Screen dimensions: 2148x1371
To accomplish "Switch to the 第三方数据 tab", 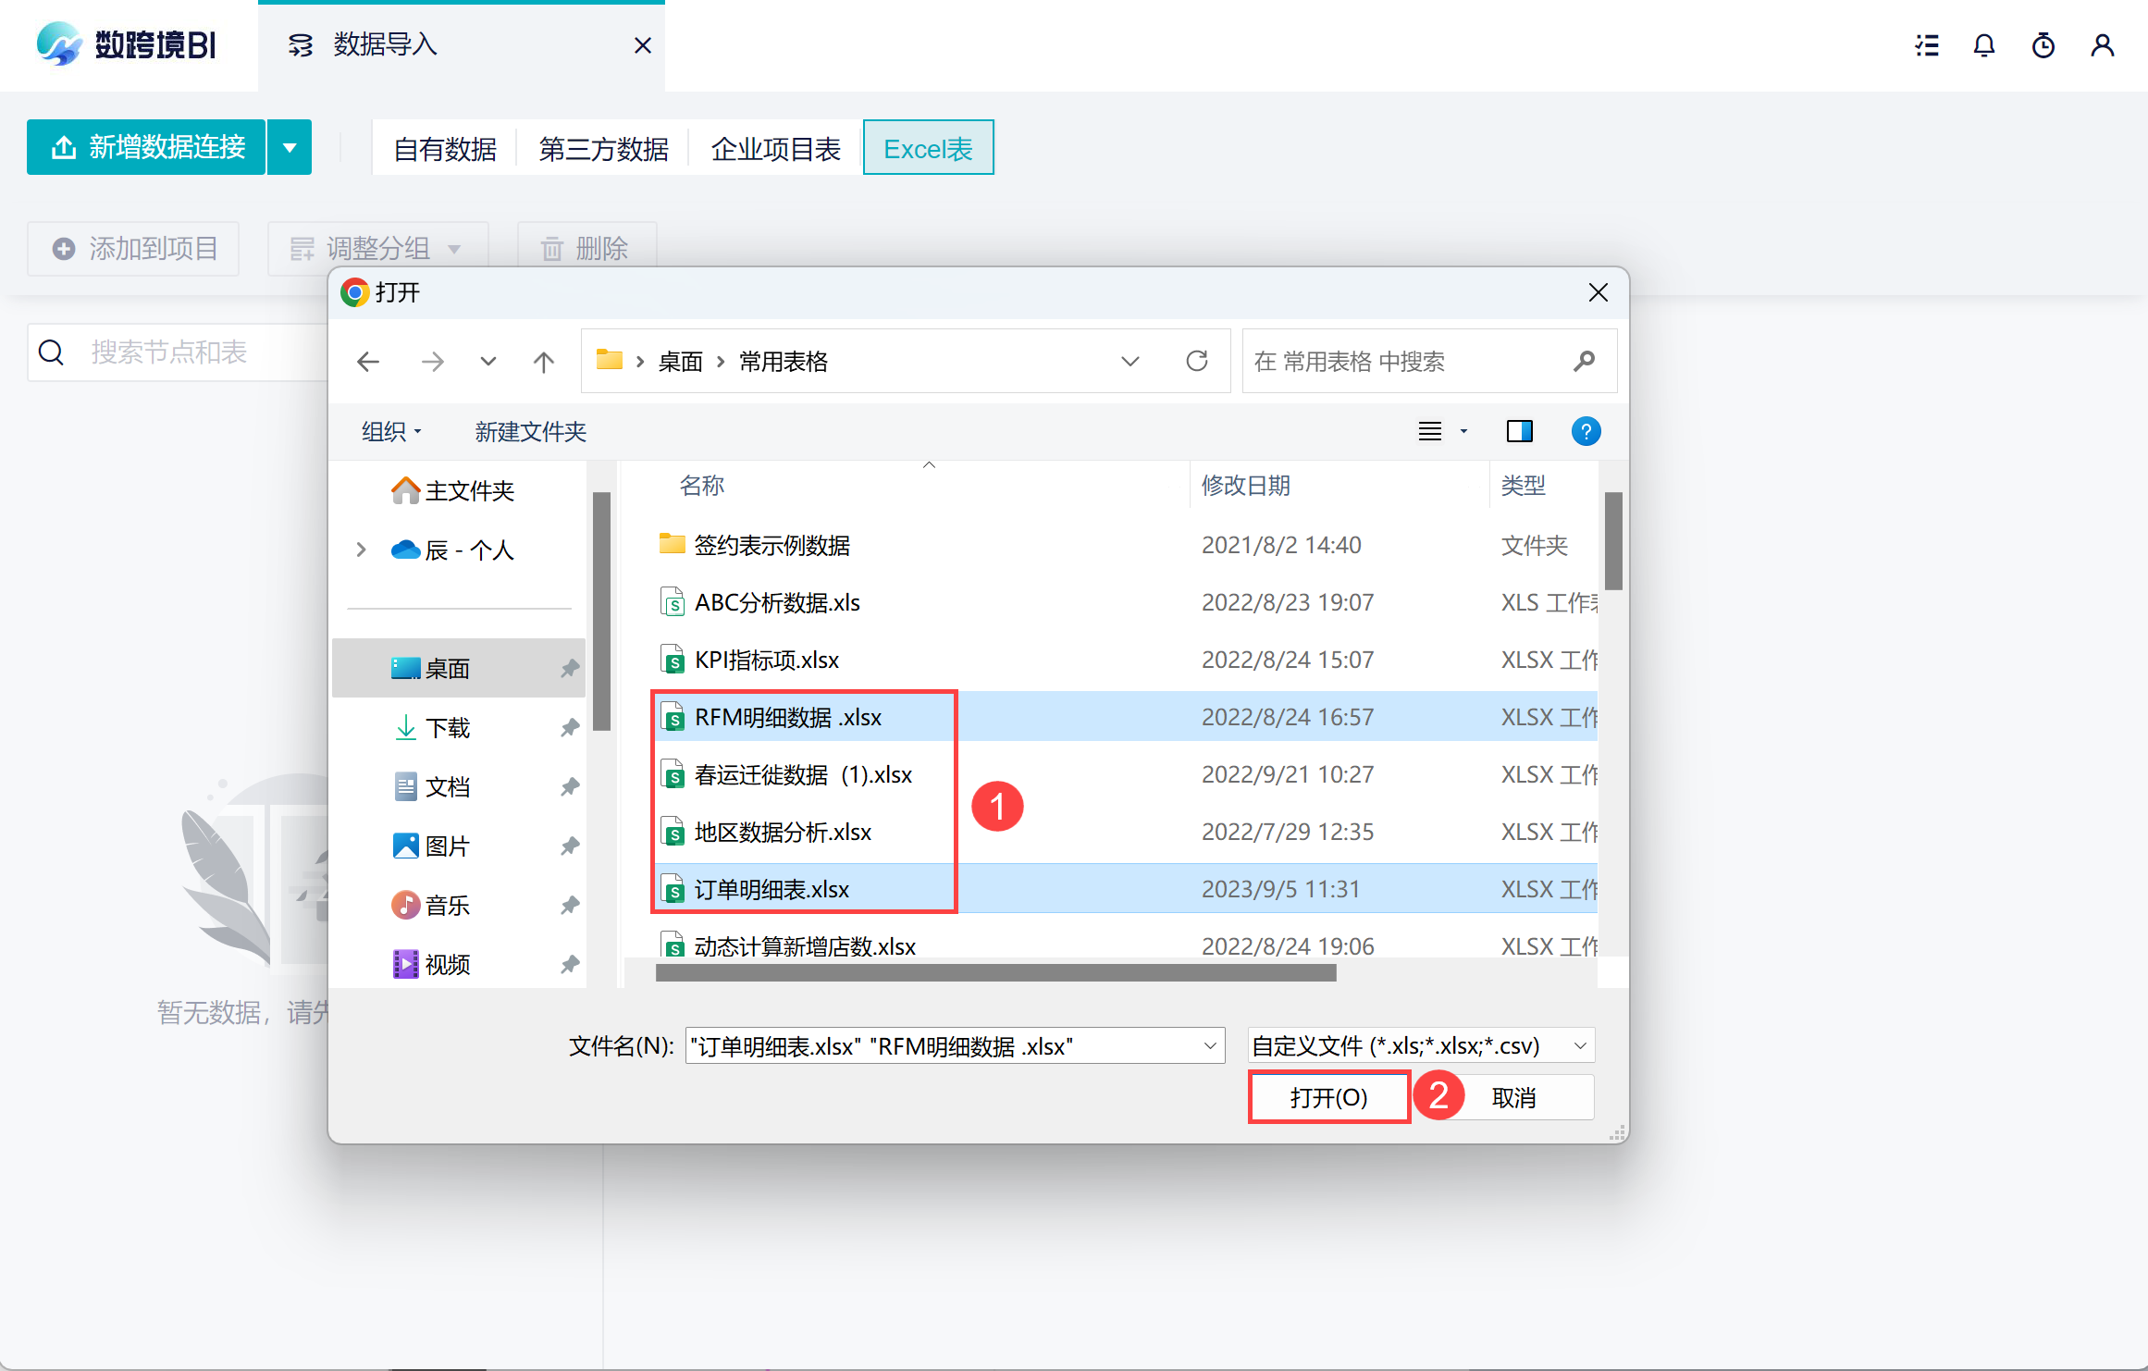I will pyautogui.click(x=603, y=148).
